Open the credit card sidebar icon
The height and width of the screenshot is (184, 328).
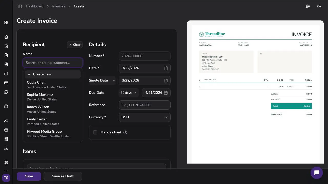tap(6, 83)
